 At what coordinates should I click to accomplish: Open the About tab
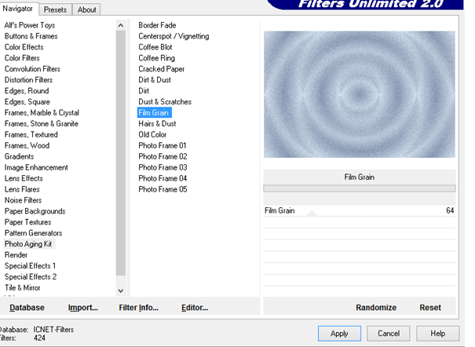(86, 9)
